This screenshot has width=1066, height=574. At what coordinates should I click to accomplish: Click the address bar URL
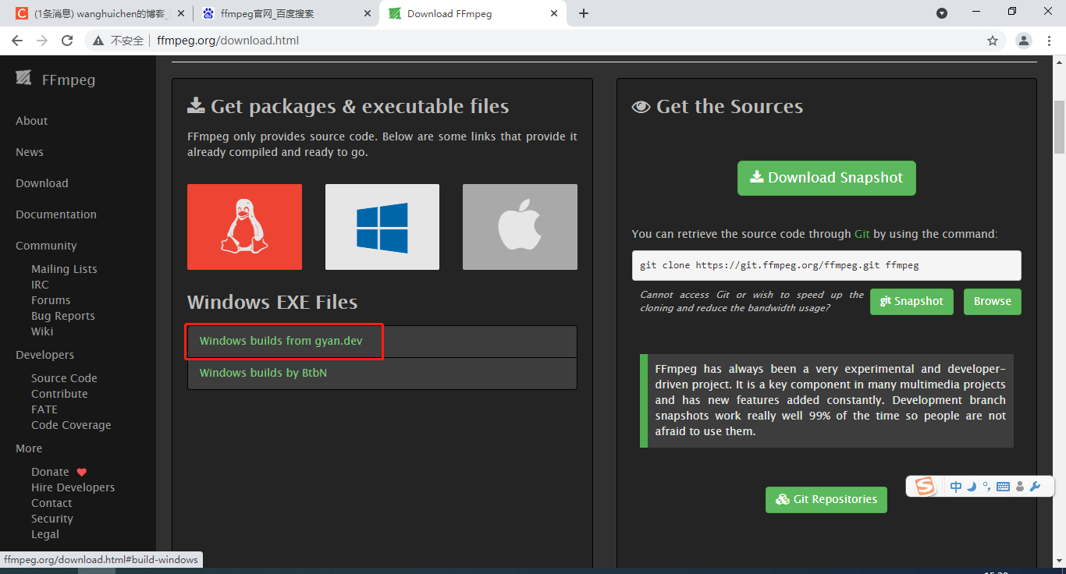tap(227, 41)
